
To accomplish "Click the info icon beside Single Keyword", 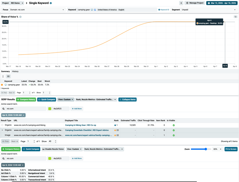I will click(51, 3).
